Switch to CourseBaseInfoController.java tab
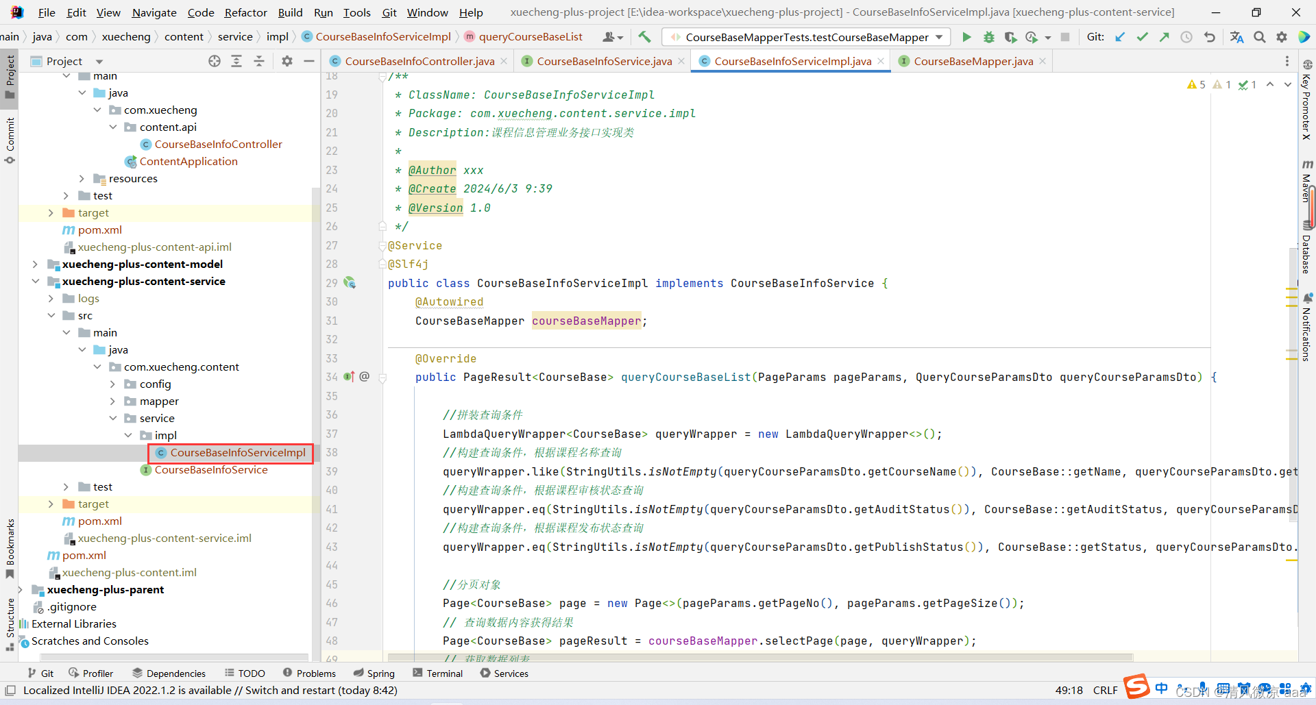This screenshot has height=705, width=1316. pos(419,61)
